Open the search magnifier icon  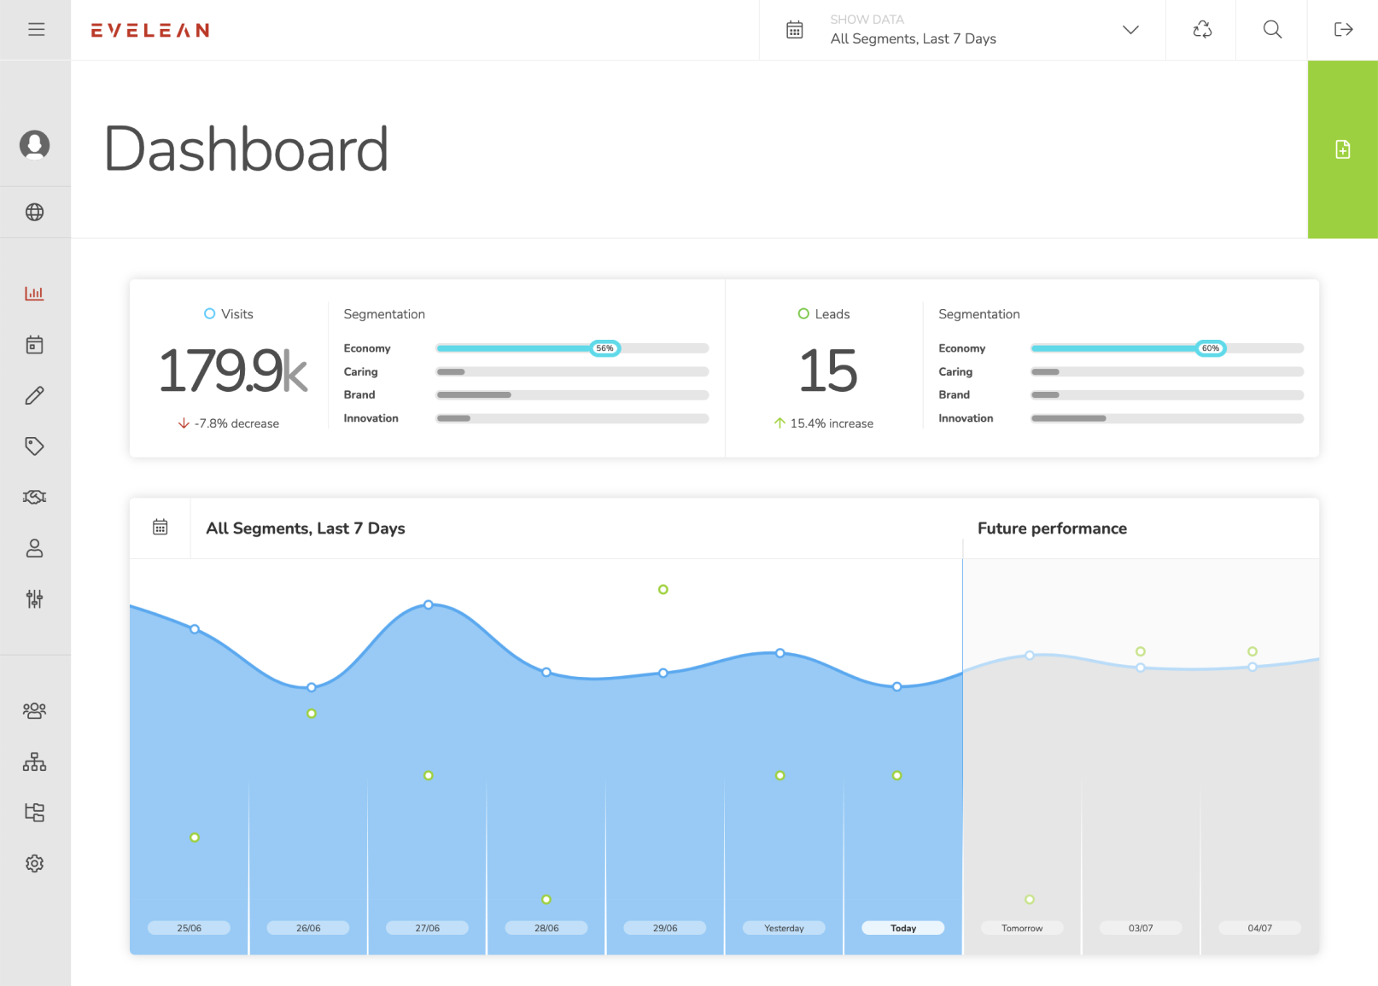click(1272, 30)
